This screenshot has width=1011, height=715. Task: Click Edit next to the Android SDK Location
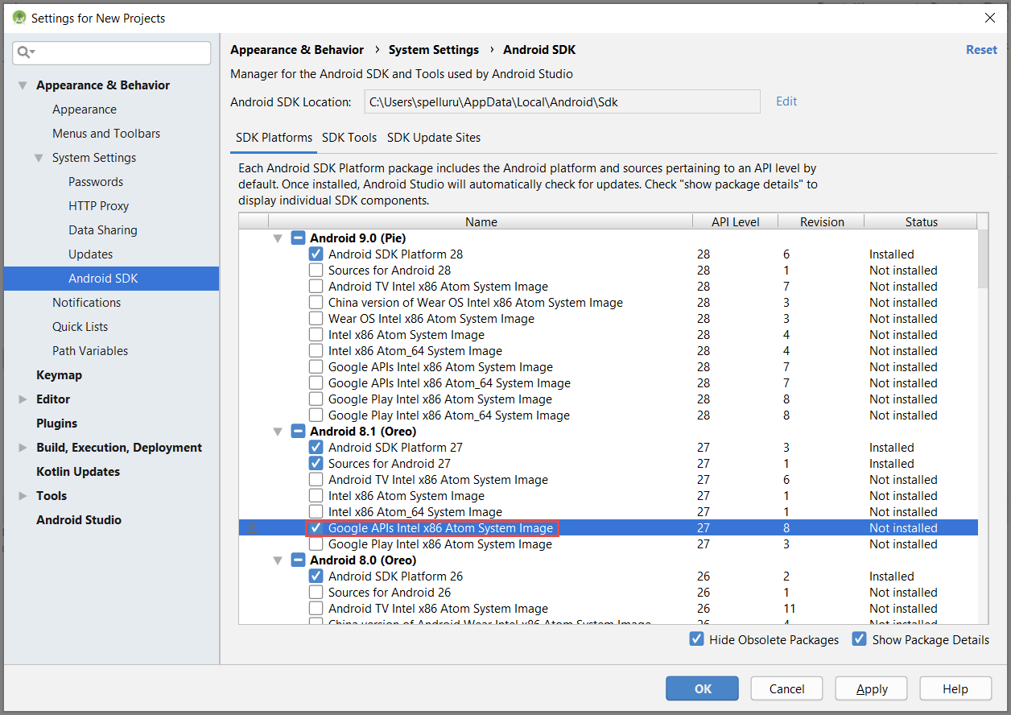point(786,101)
